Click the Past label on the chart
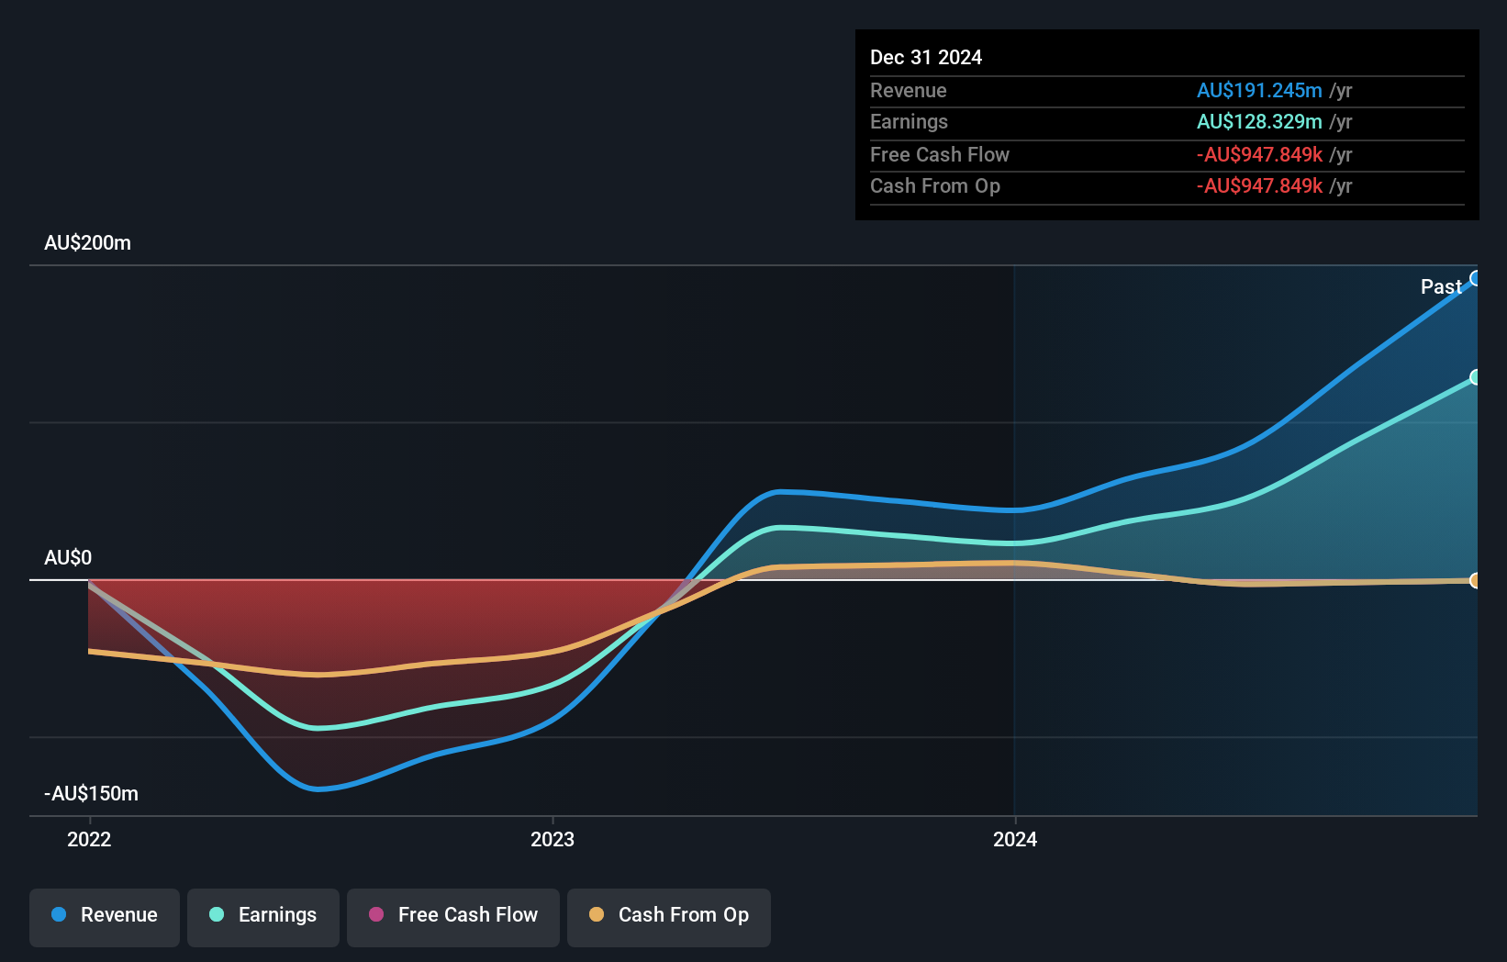 tap(1441, 286)
